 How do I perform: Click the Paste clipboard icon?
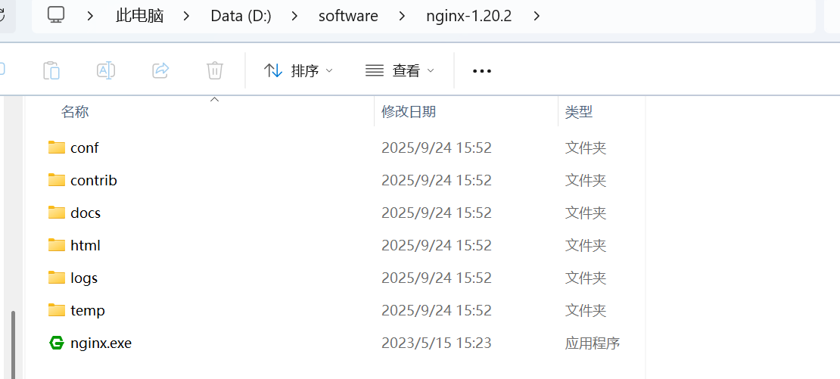click(x=51, y=70)
